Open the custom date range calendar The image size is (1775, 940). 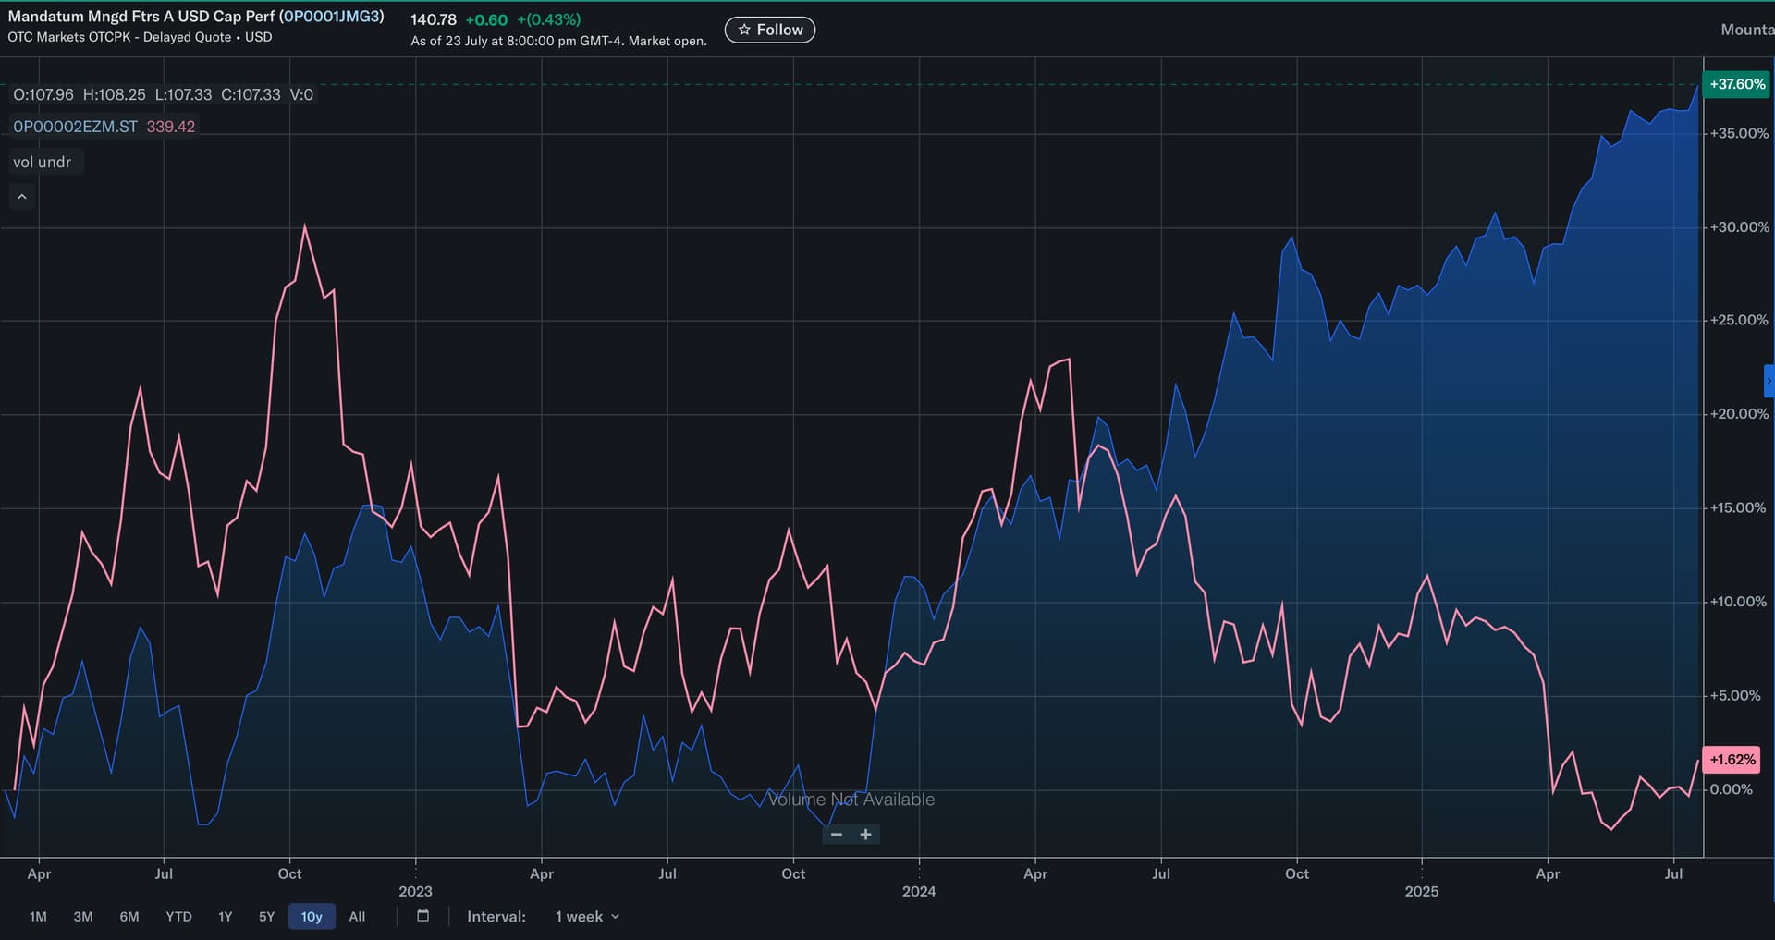(422, 916)
